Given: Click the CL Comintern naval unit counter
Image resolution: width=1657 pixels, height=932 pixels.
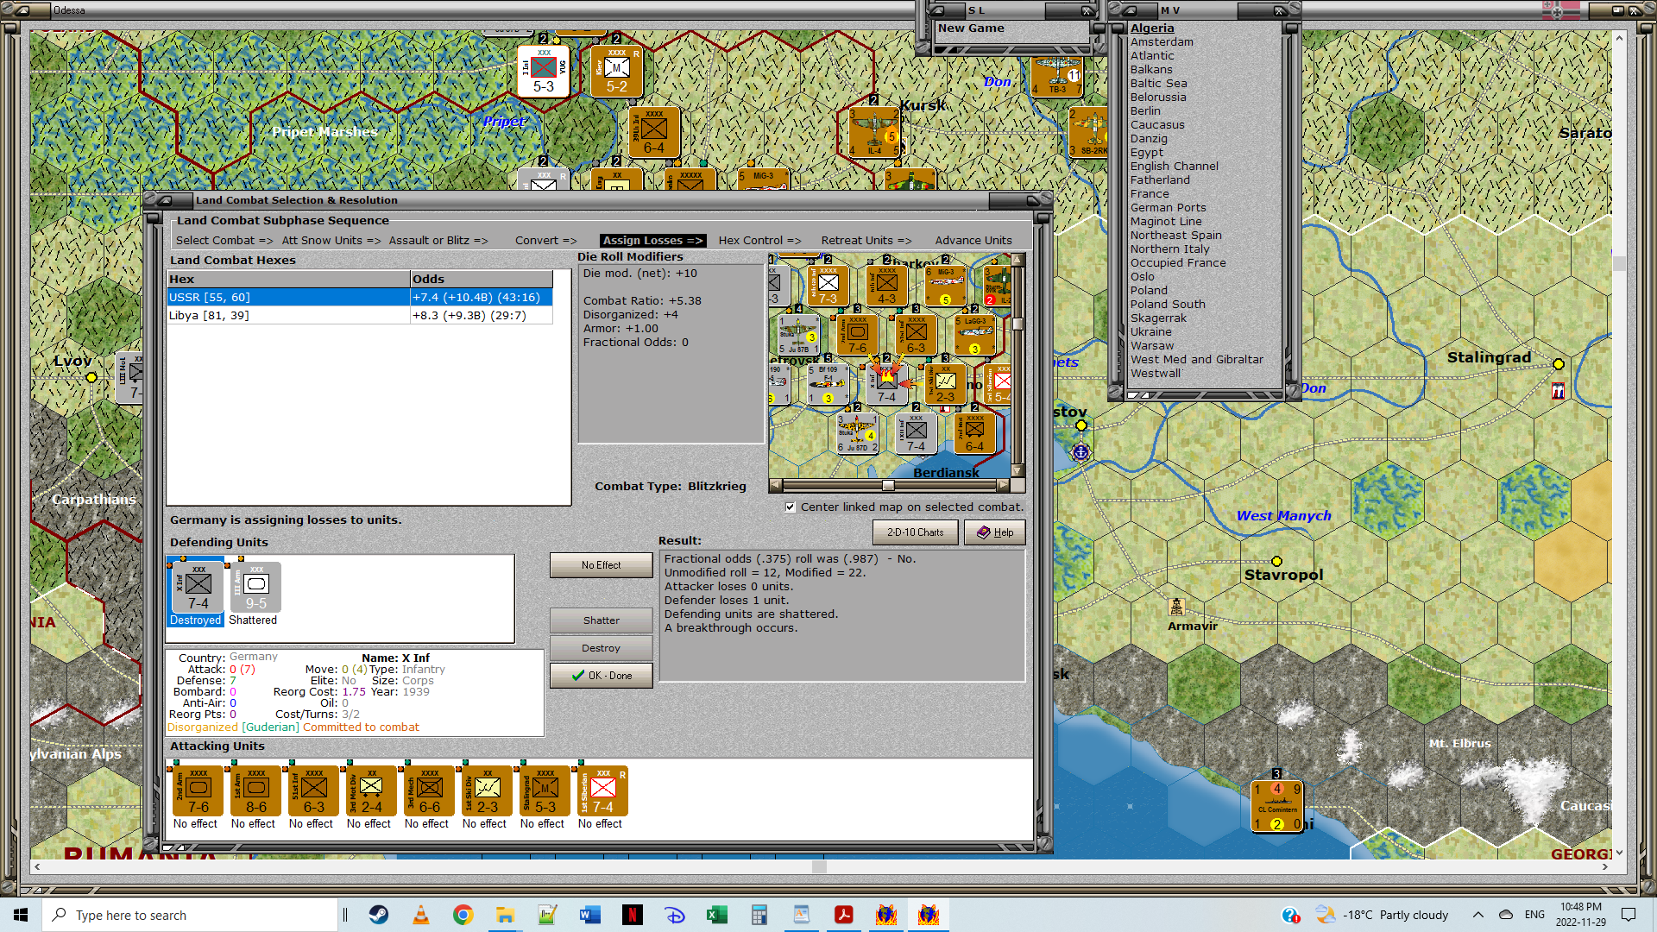Looking at the screenshot, I should (x=1276, y=806).
